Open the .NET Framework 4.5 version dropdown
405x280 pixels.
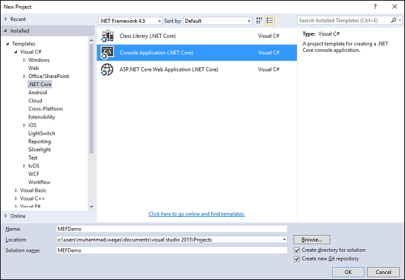tap(130, 21)
